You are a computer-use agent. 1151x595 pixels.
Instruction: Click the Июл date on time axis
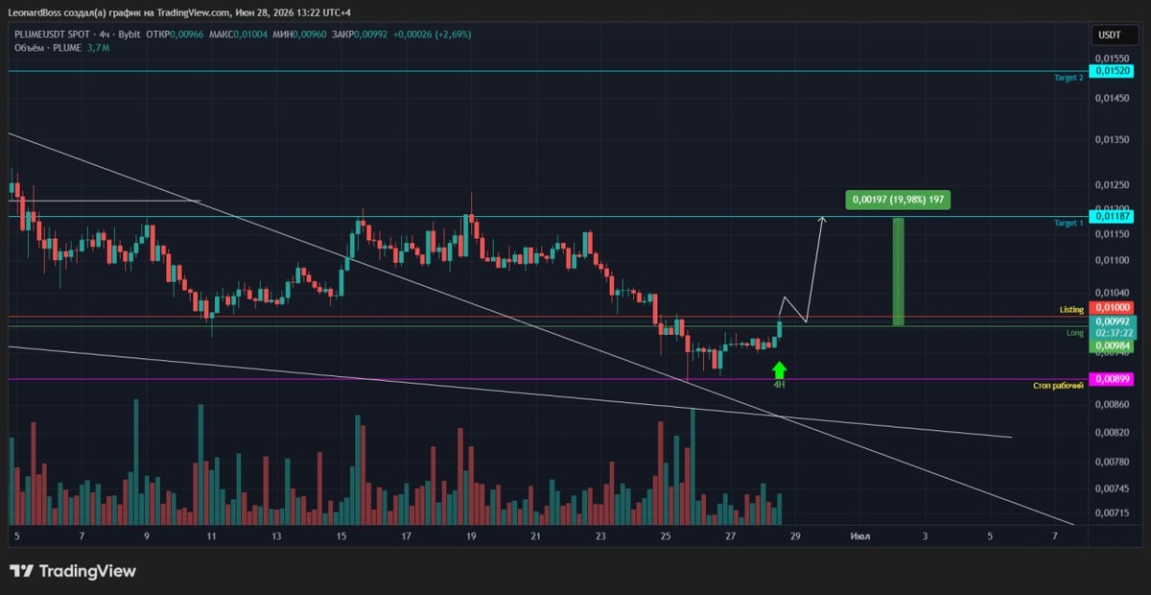click(x=860, y=535)
